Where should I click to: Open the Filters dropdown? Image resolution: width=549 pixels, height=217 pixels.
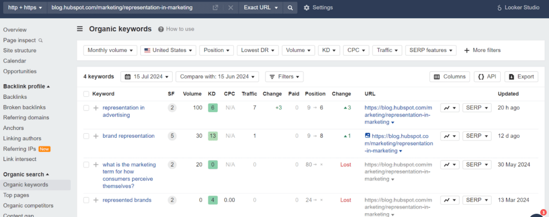284,77
